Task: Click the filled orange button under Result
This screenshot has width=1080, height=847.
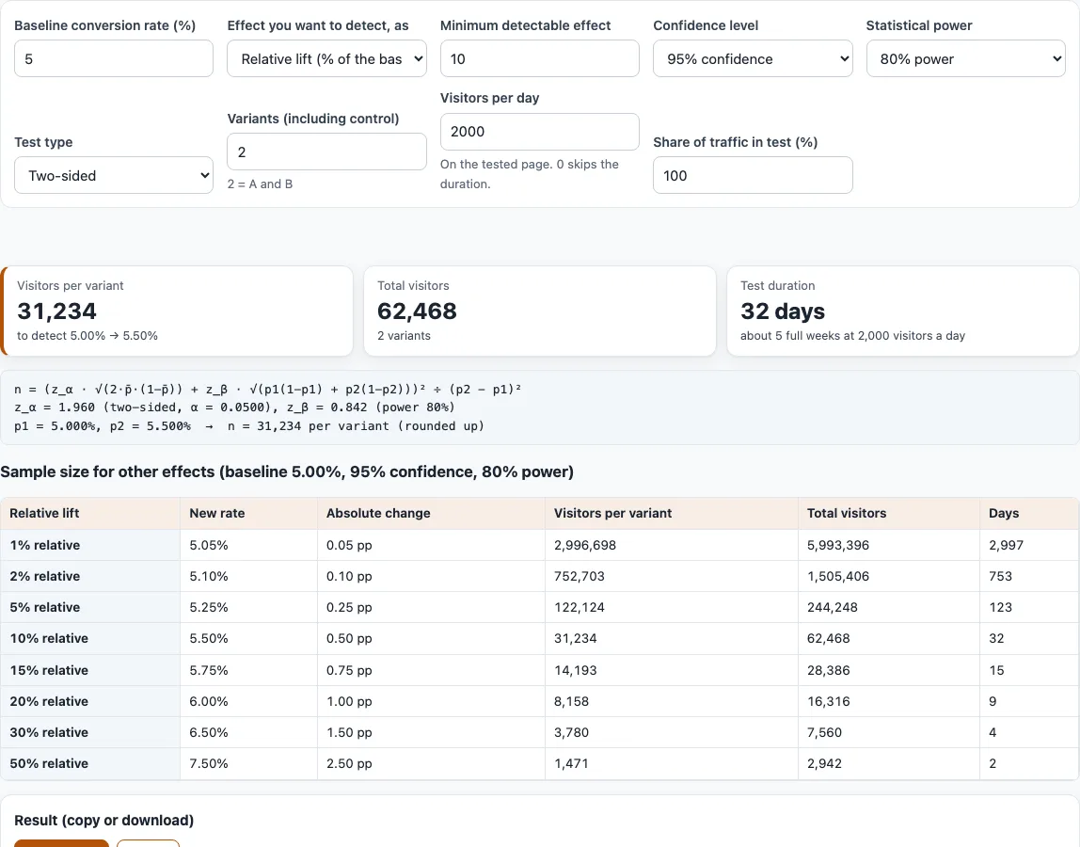Action: (61, 843)
